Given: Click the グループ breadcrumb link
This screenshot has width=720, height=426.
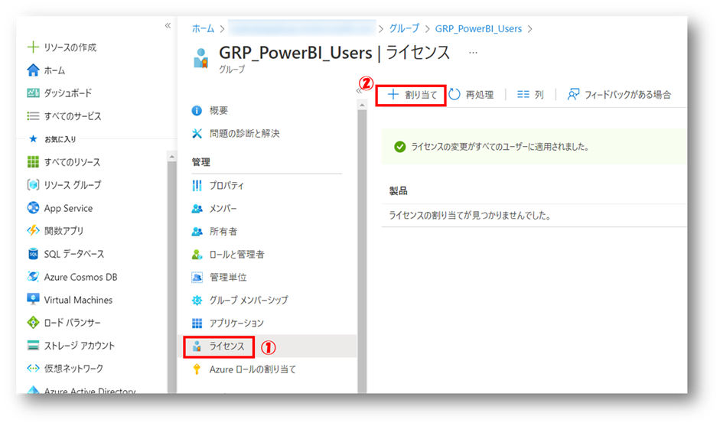Looking at the screenshot, I should [x=404, y=28].
